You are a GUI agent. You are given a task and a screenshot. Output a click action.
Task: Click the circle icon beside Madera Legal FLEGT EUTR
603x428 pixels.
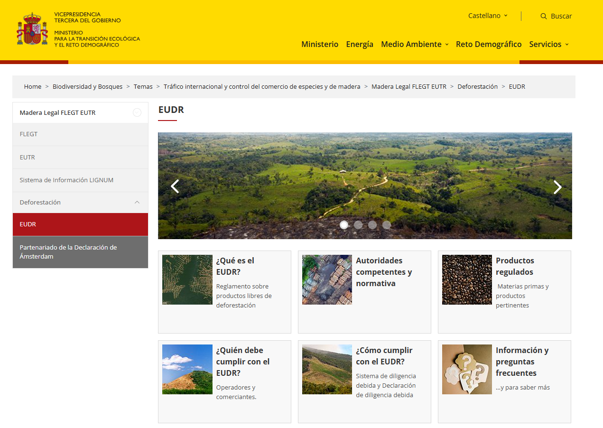(x=137, y=112)
